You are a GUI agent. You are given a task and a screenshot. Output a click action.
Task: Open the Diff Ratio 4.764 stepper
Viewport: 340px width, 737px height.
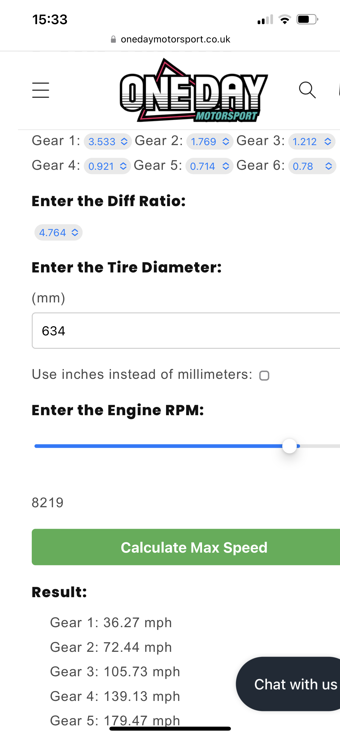75,233
